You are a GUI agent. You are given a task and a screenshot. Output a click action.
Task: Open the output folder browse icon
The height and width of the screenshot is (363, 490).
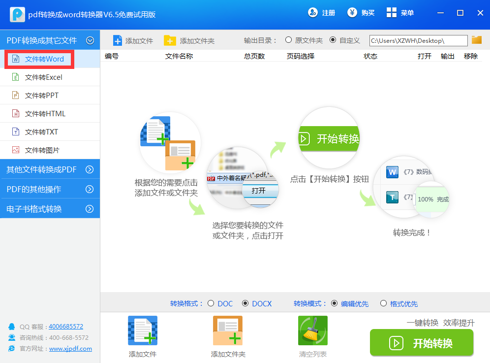476,40
